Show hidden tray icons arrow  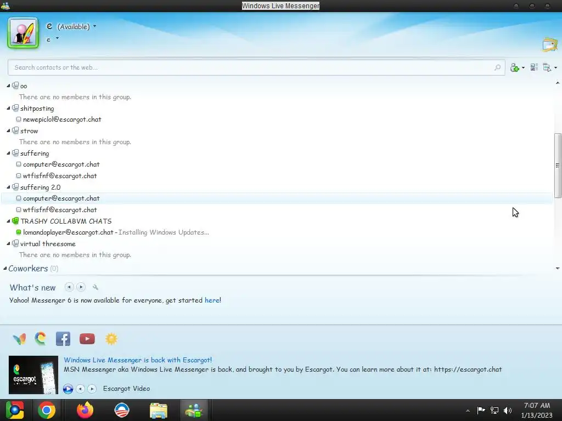click(468, 410)
